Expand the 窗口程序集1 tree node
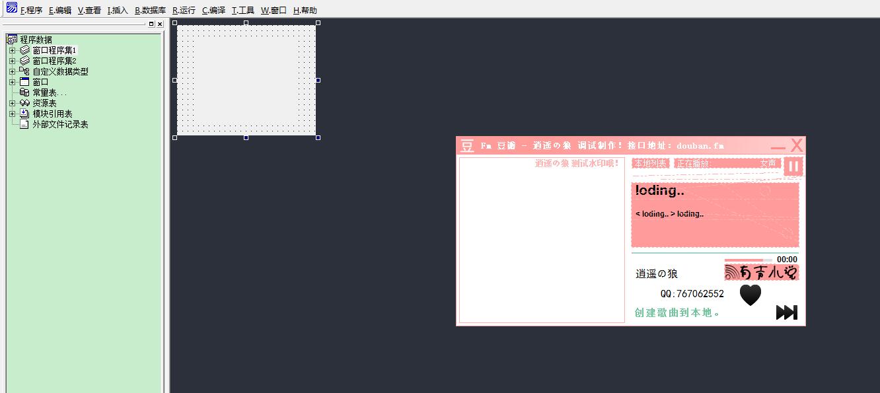Screen dimensions: 880x393 pos(12,50)
